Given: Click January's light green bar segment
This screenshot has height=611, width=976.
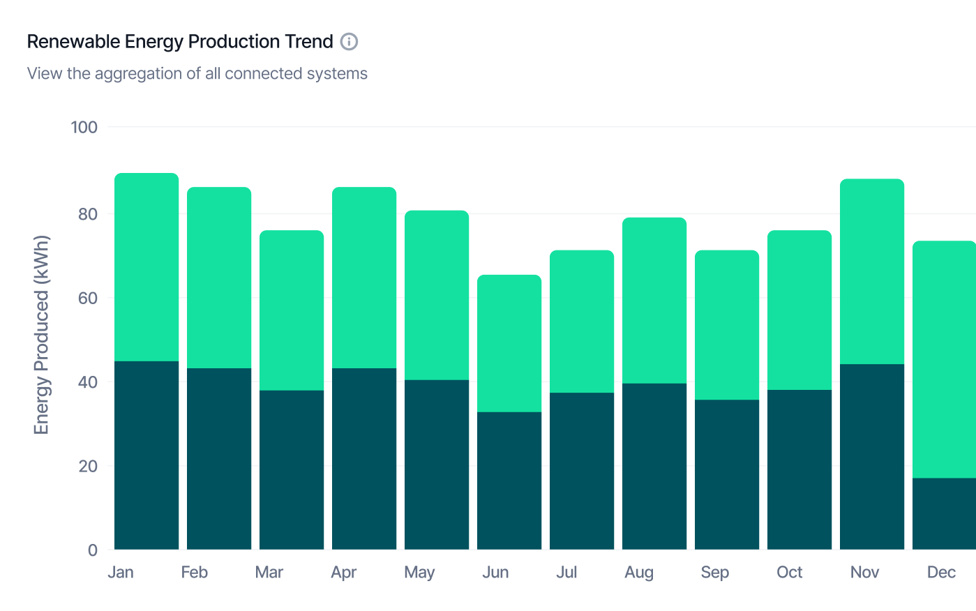Looking at the screenshot, I should pos(147,267).
